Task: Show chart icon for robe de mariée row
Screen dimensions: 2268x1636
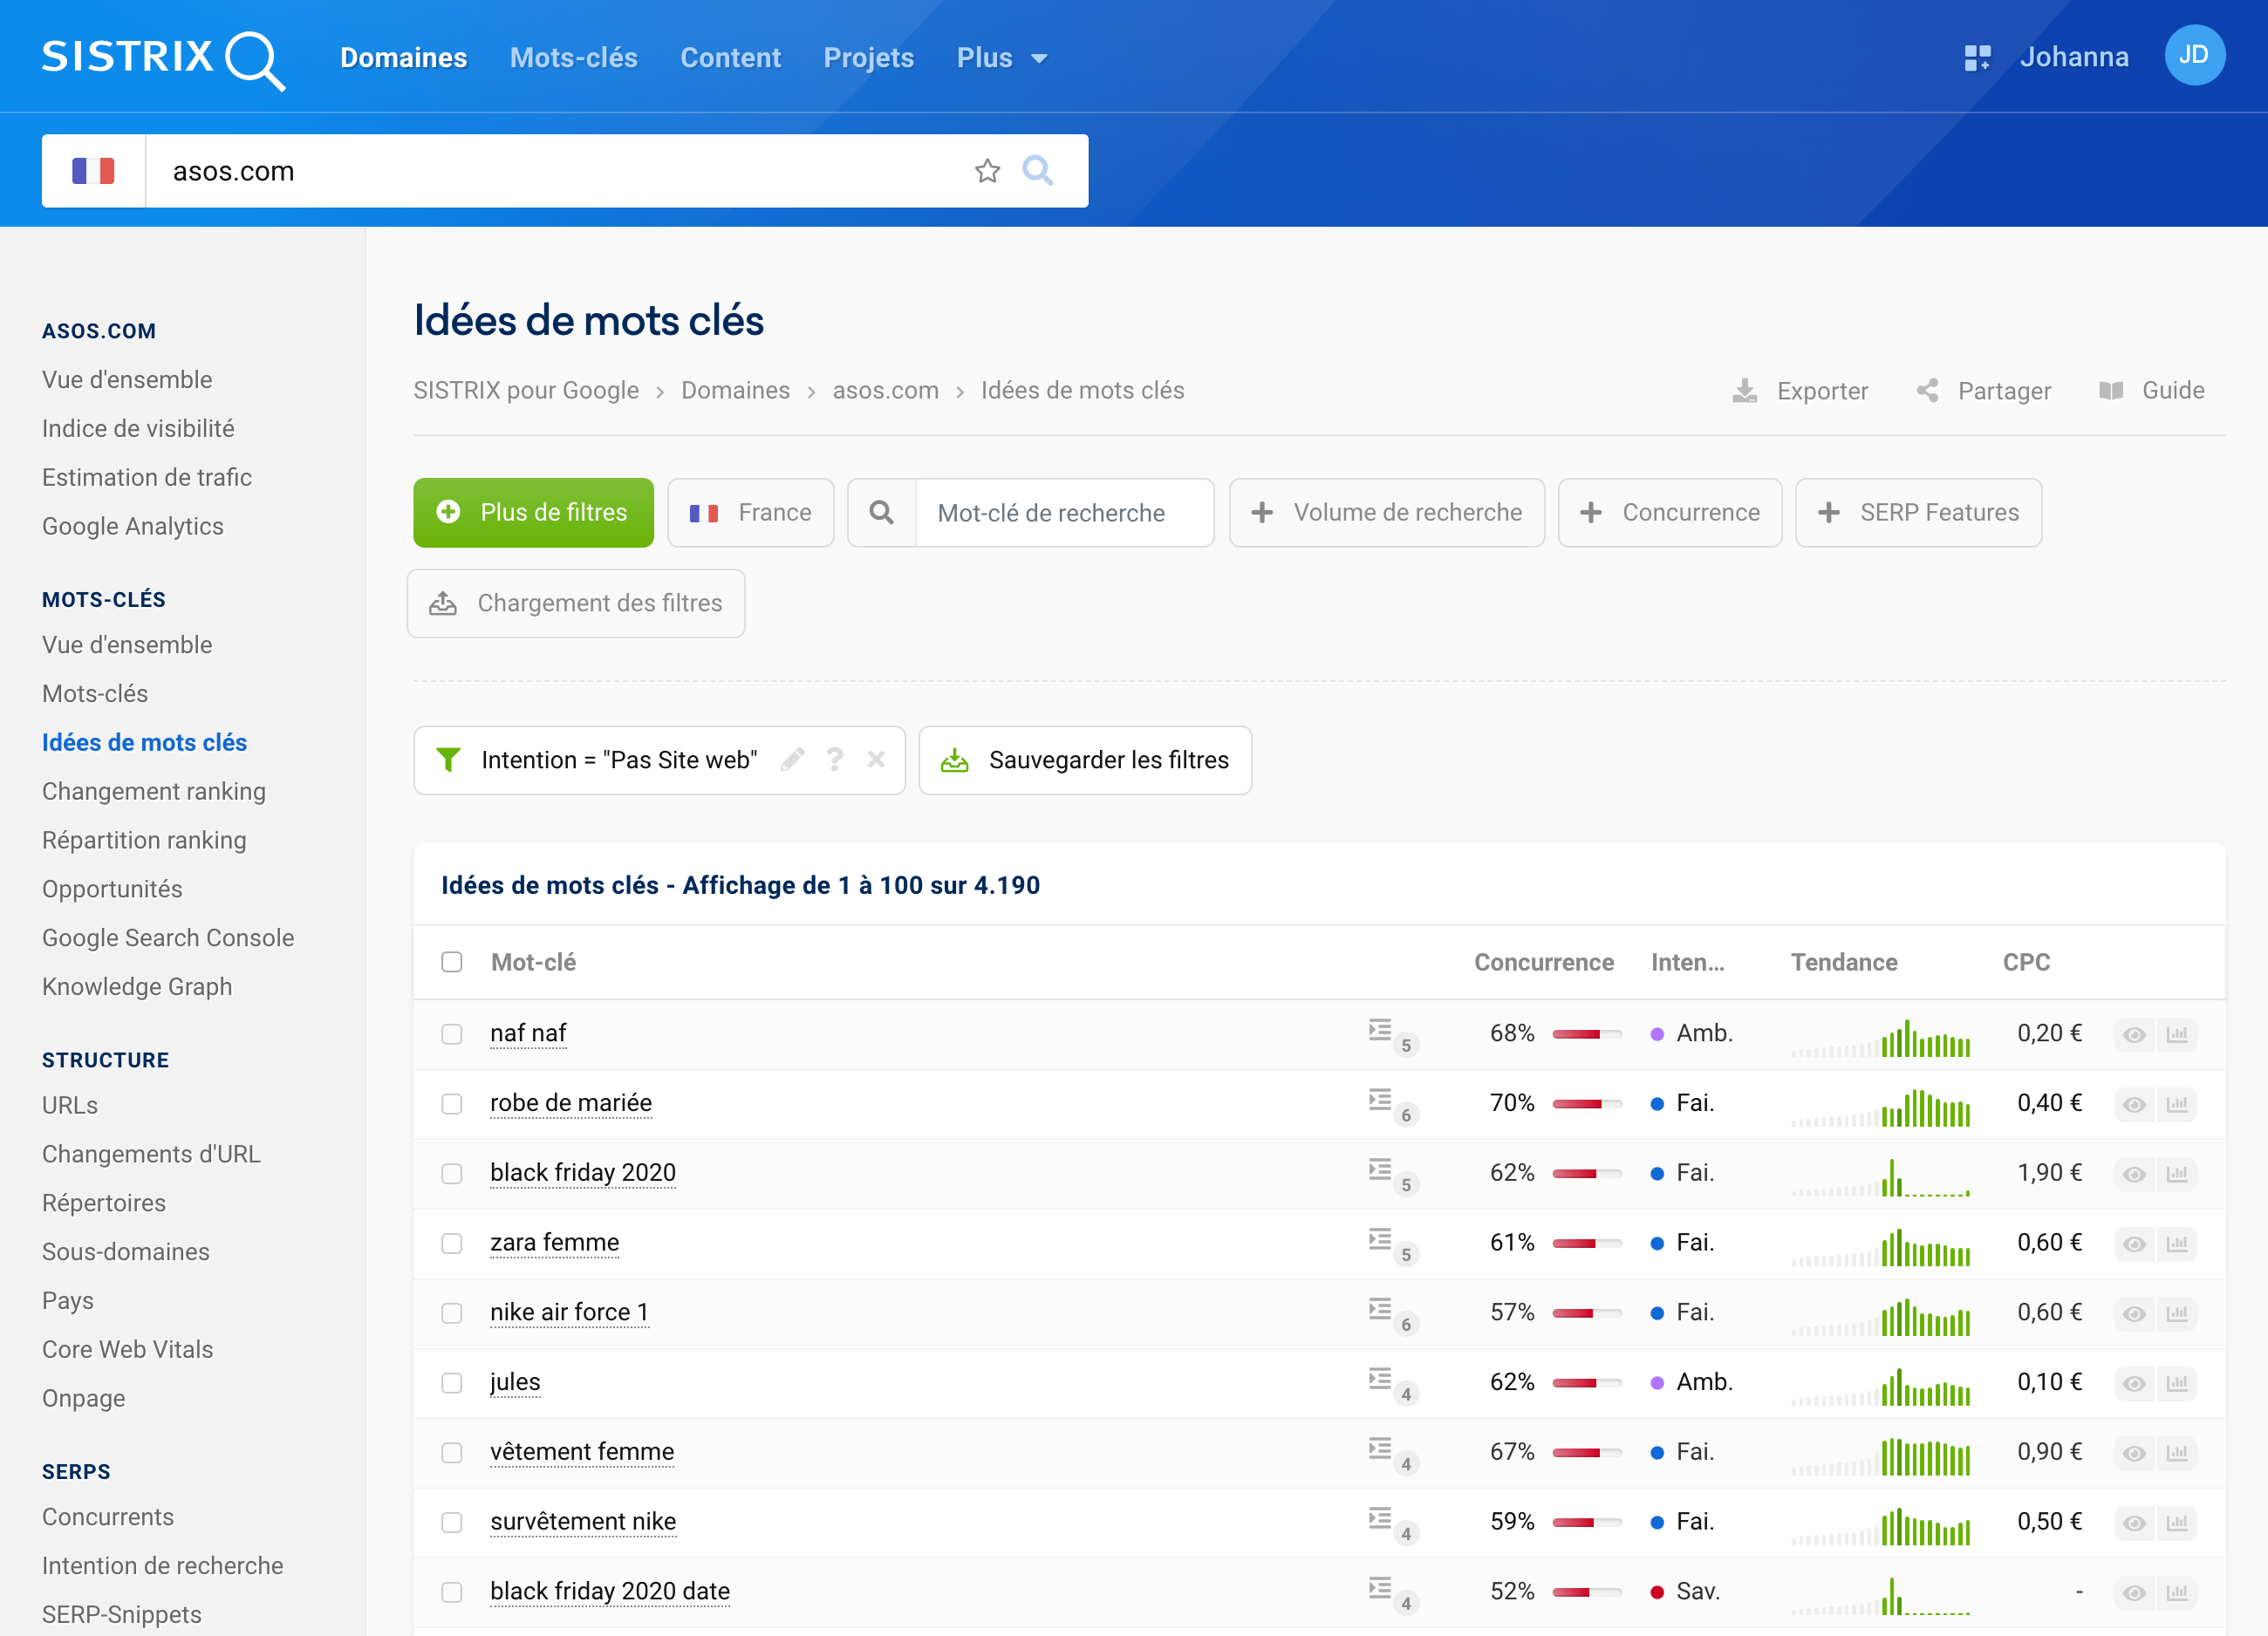Action: click(x=2176, y=1104)
